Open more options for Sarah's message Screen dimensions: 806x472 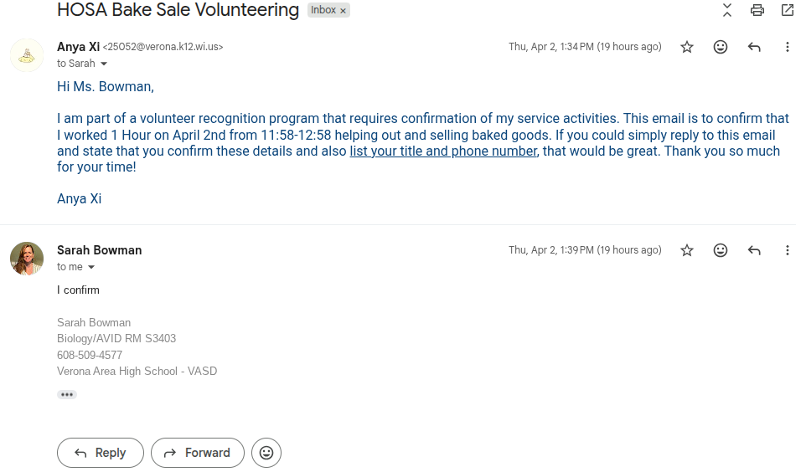(x=788, y=250)
